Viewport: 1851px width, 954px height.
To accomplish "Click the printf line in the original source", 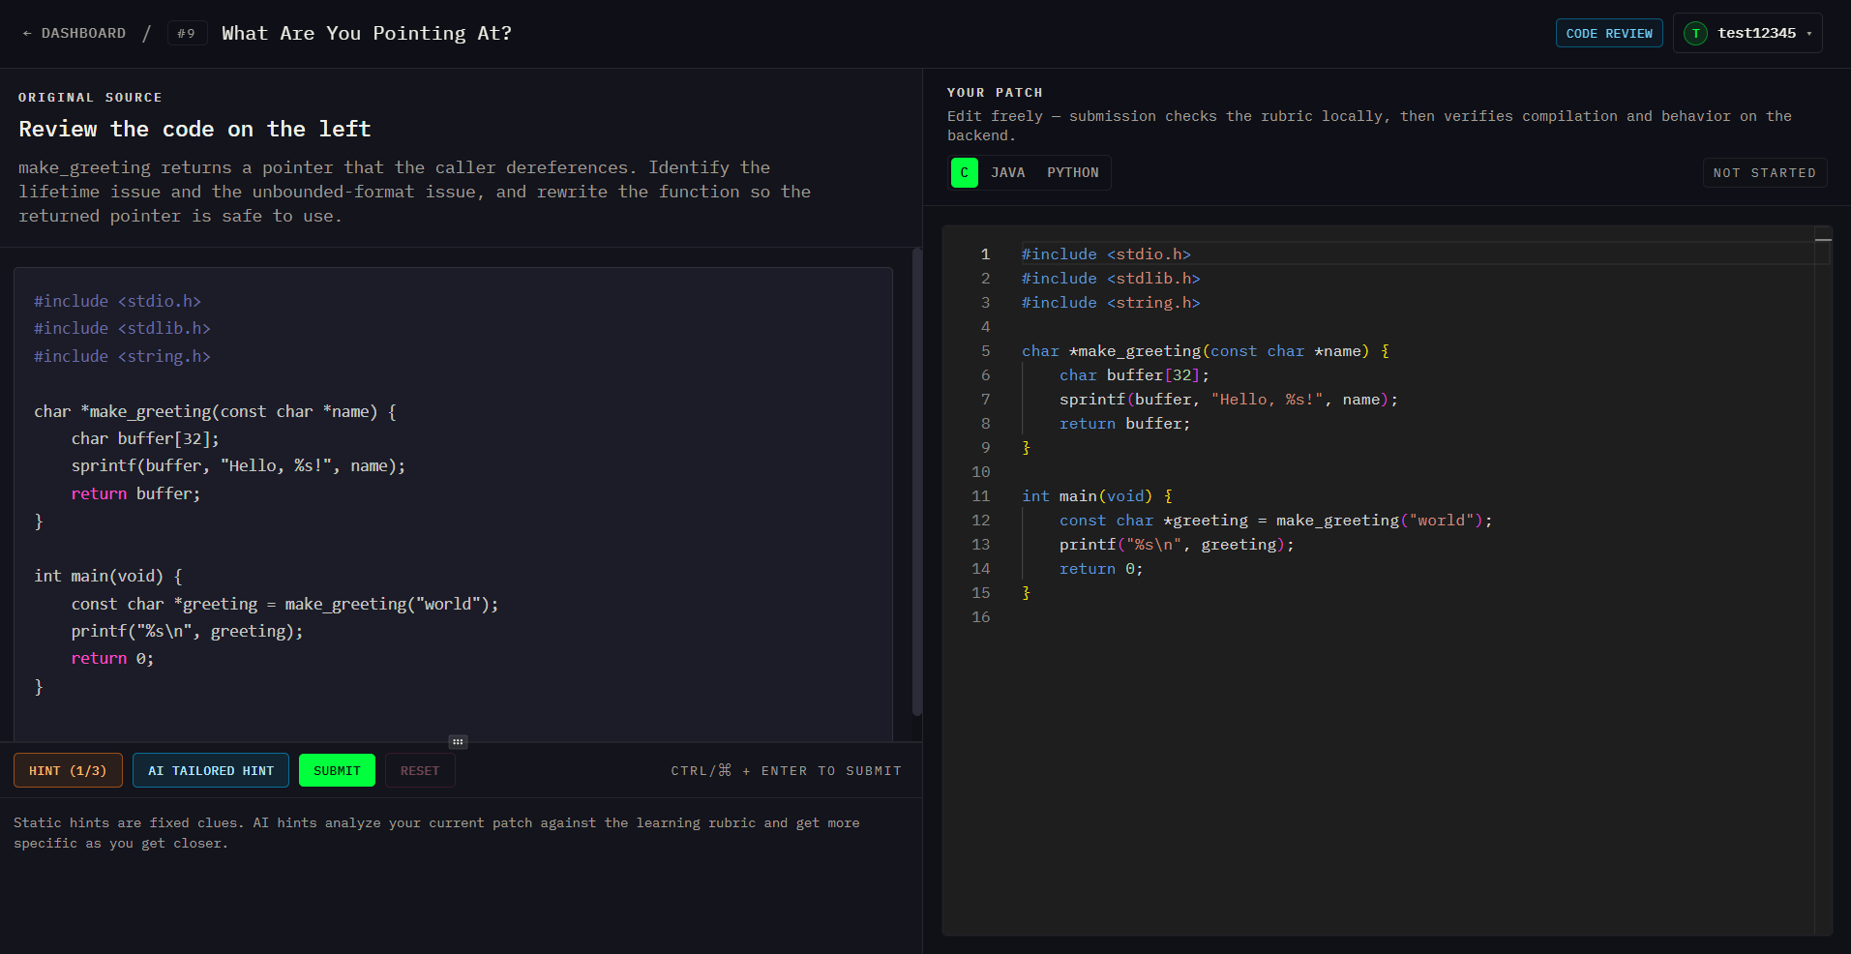I will [x=187, y=632].
